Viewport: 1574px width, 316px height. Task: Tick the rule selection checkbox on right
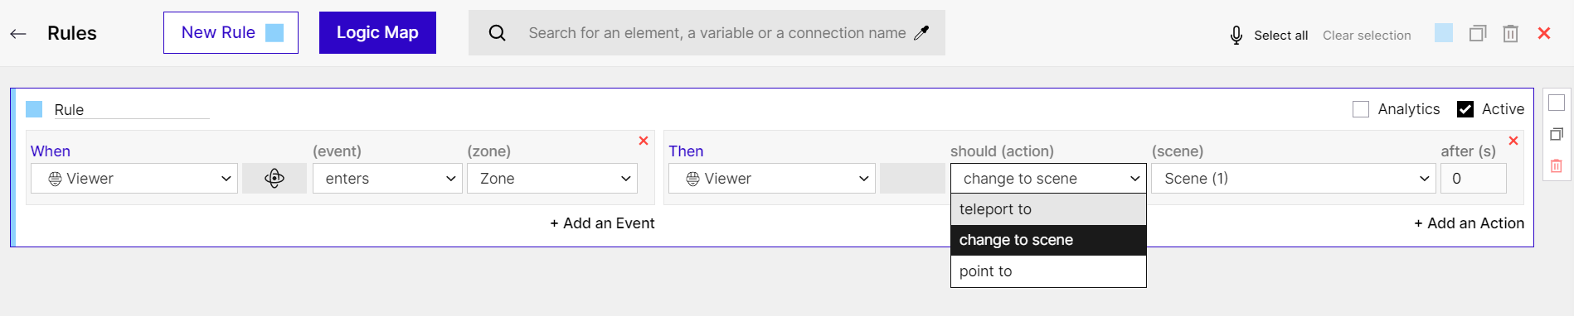1557,103
